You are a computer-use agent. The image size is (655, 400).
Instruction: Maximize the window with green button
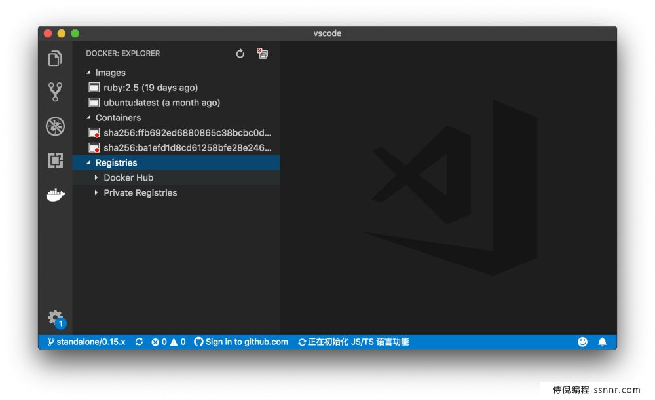[75, 33]
